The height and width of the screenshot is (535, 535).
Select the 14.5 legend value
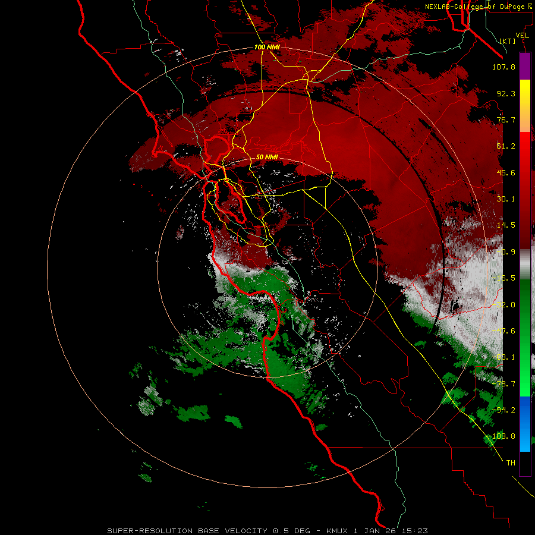[506, 225]
